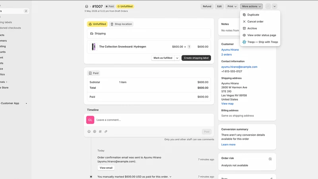Click the header Unfulfilled status badge
The image size is (318, 179).
pos(125,6)
